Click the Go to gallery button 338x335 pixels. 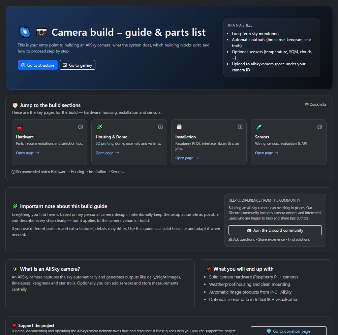tap(77, 65)
